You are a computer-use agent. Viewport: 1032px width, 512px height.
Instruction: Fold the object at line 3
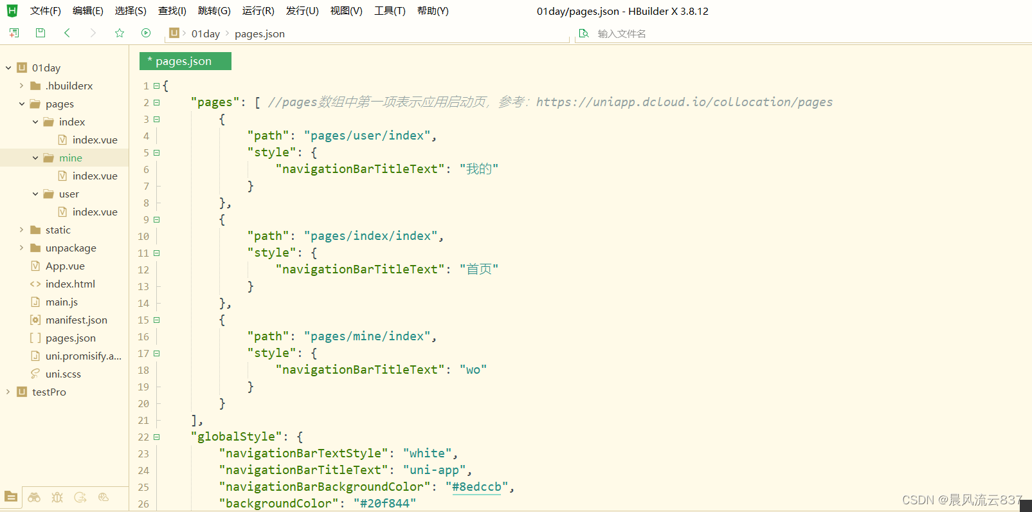pyautogui.click(x=156, y=119)
